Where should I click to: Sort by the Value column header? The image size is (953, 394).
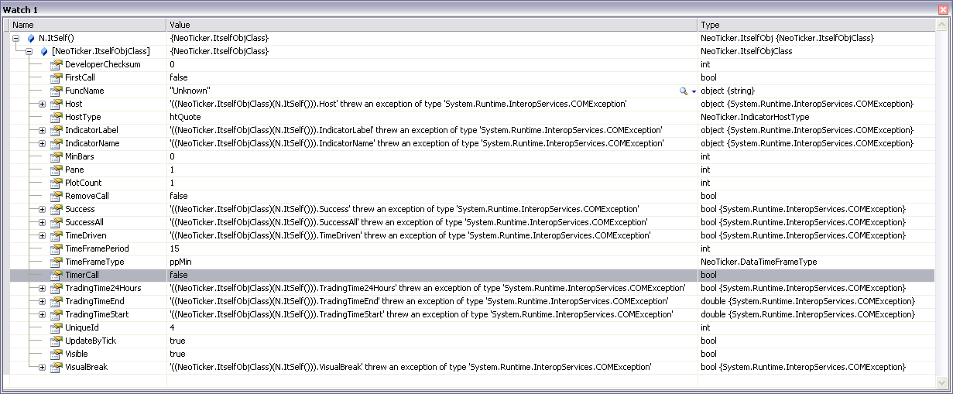click(432, 25)
